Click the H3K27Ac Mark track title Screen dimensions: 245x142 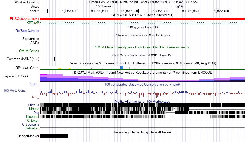(x=142, y=73)
